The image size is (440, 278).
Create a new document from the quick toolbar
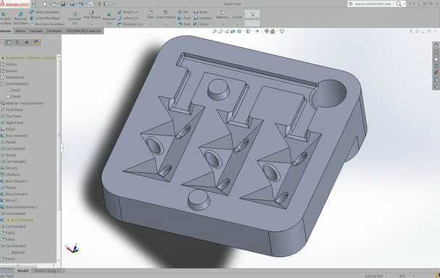45,4
